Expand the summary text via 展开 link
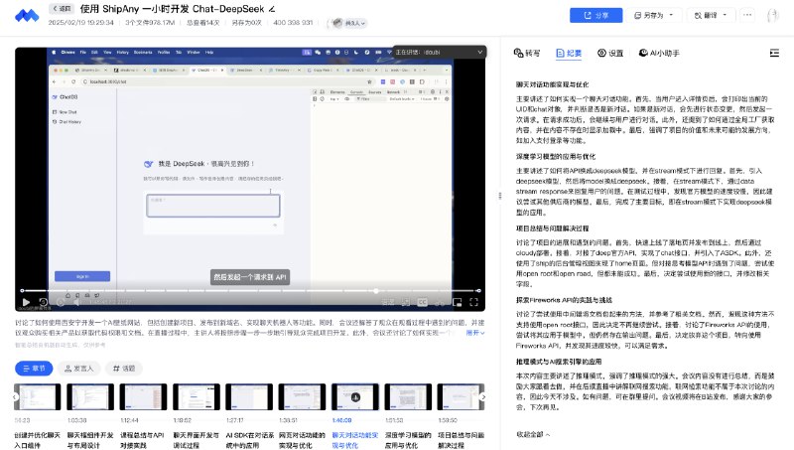This screenshot has height=450, width=794. (475, 333)
